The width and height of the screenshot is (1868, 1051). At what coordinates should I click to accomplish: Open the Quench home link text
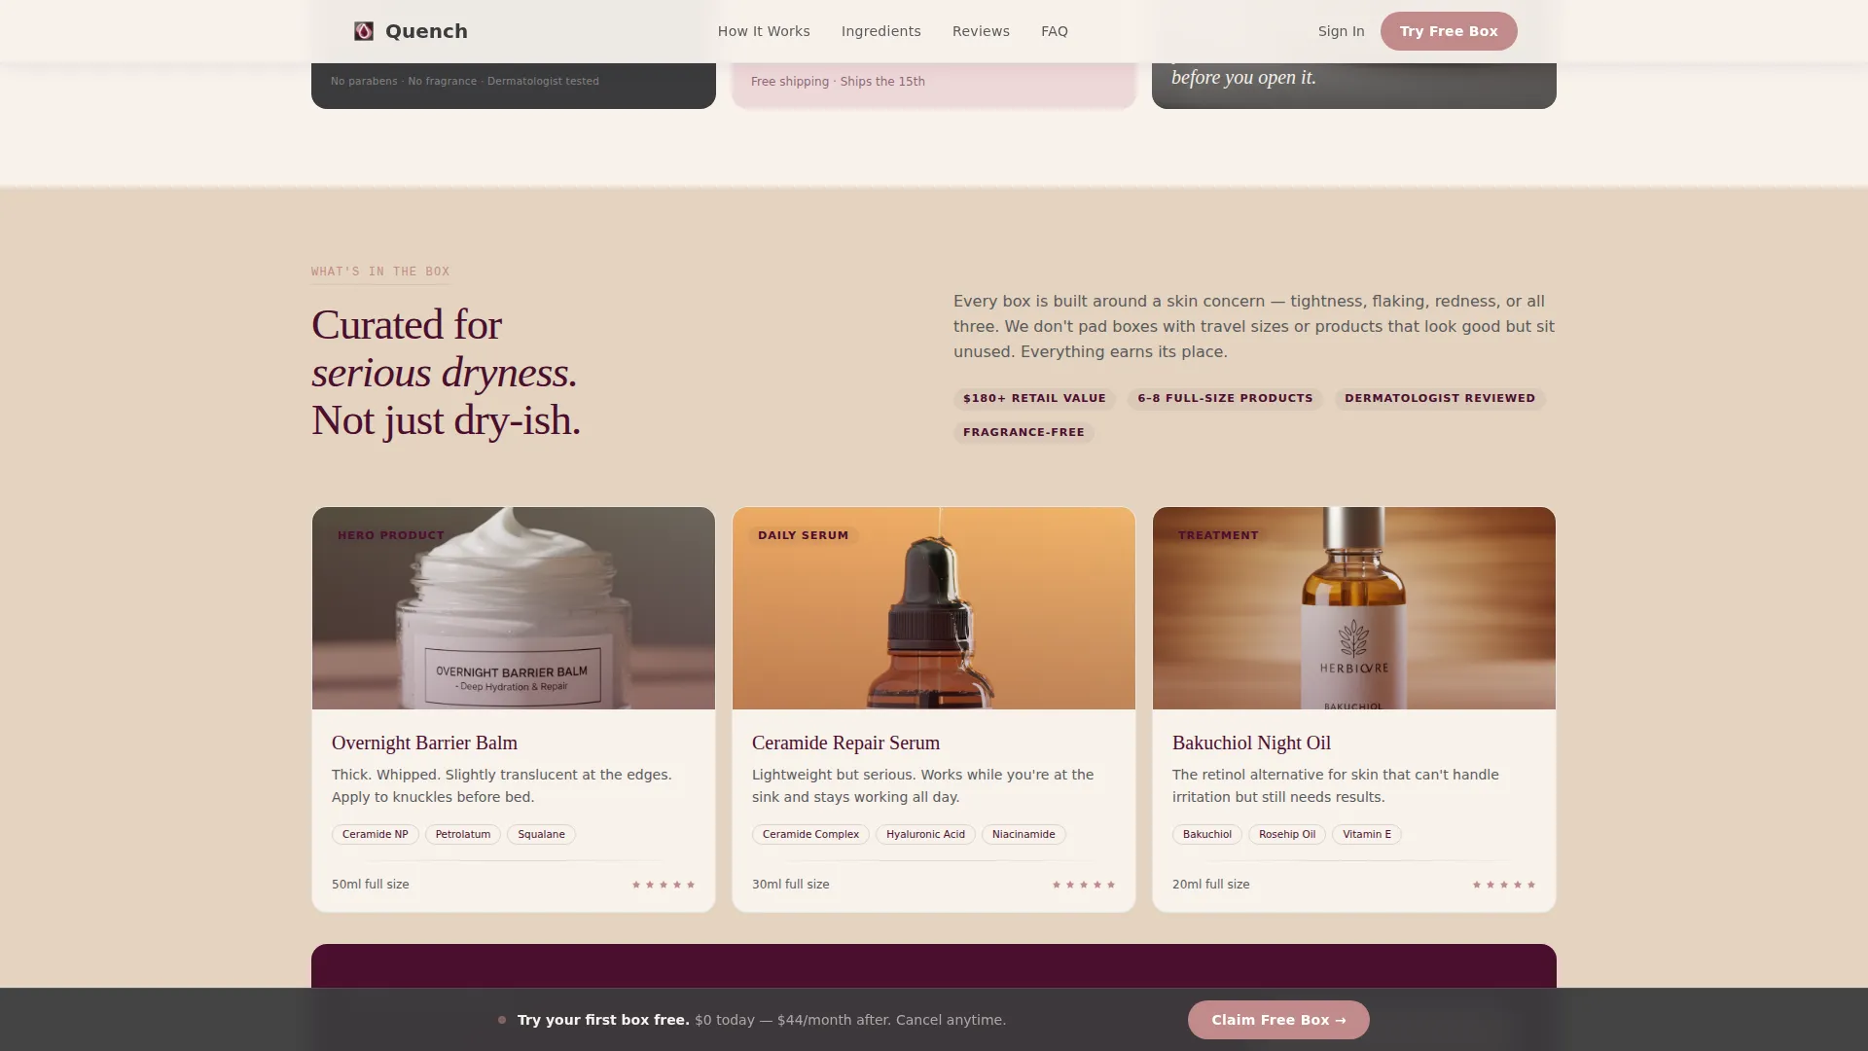pyautogui.click(x=426, y=31)
